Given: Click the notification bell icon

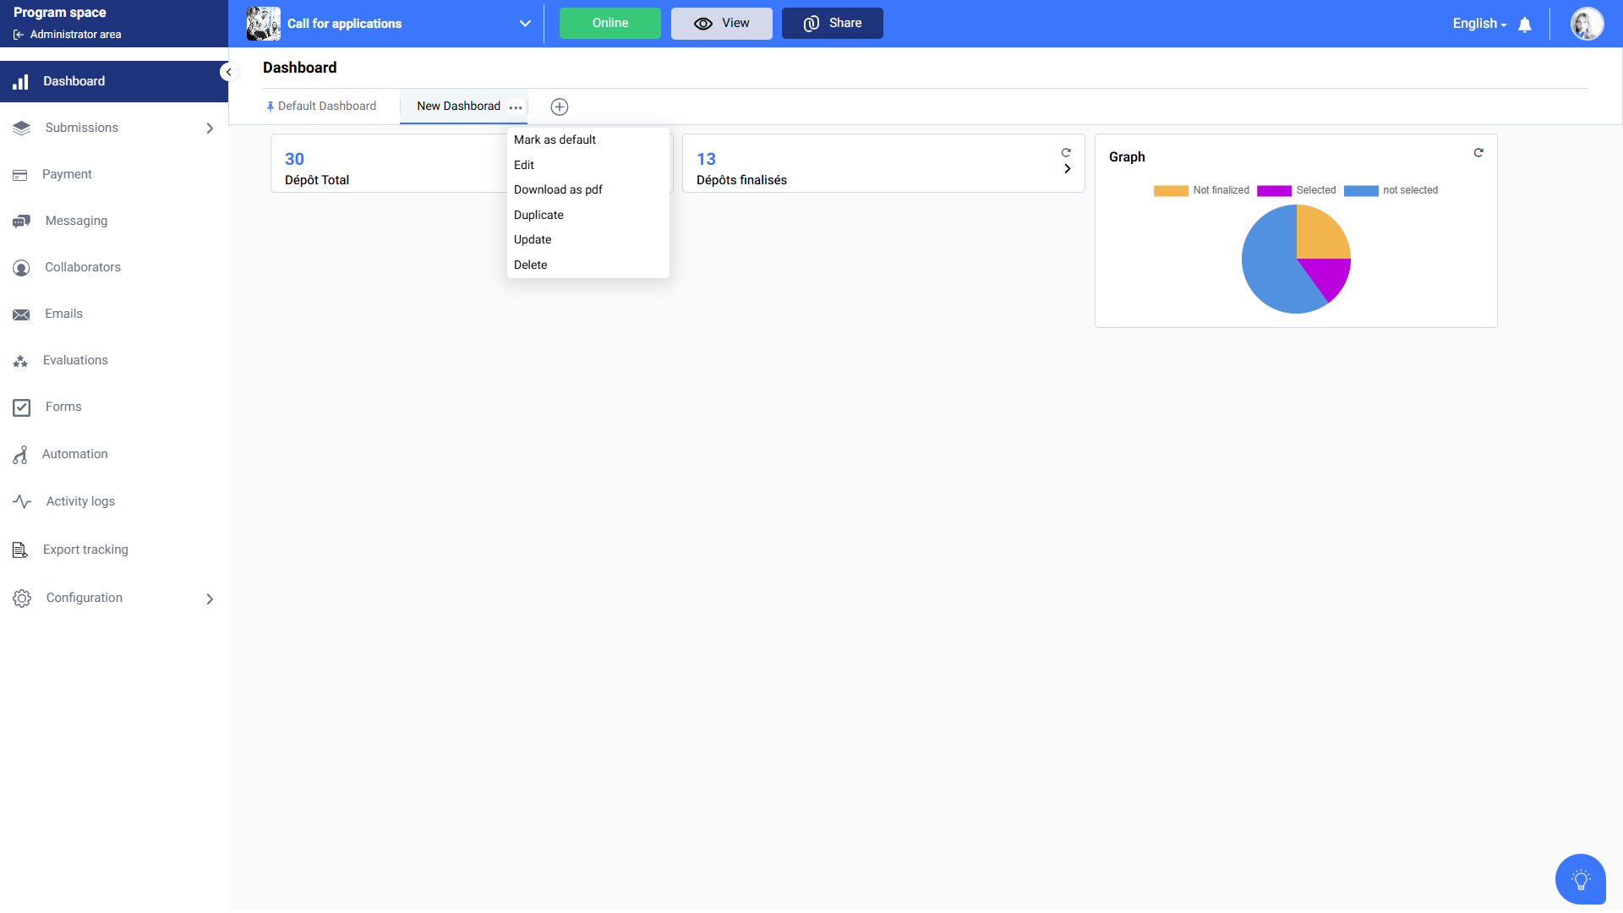Looking at the screenshot, I should click(1525, 25).
